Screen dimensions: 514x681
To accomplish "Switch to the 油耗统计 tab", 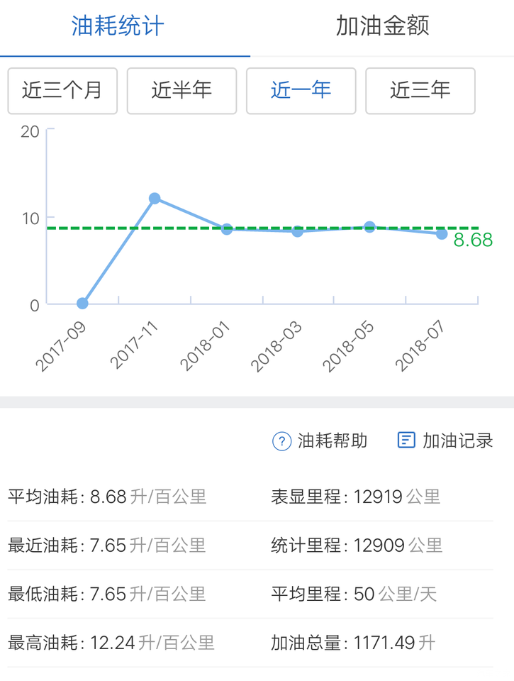I will tap(118, 27).
